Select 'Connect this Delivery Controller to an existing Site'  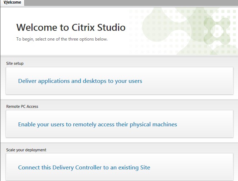(84, 168)
